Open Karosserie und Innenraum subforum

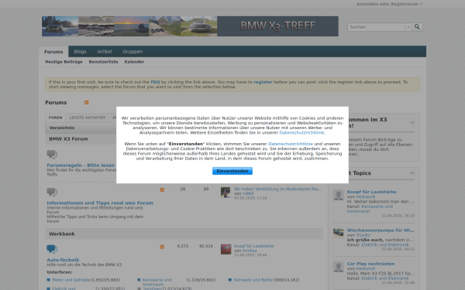tap(157, 282)
